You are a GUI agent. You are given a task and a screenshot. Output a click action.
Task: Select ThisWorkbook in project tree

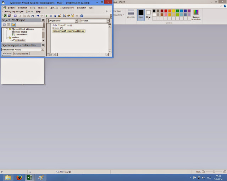(x=21, y=35)
